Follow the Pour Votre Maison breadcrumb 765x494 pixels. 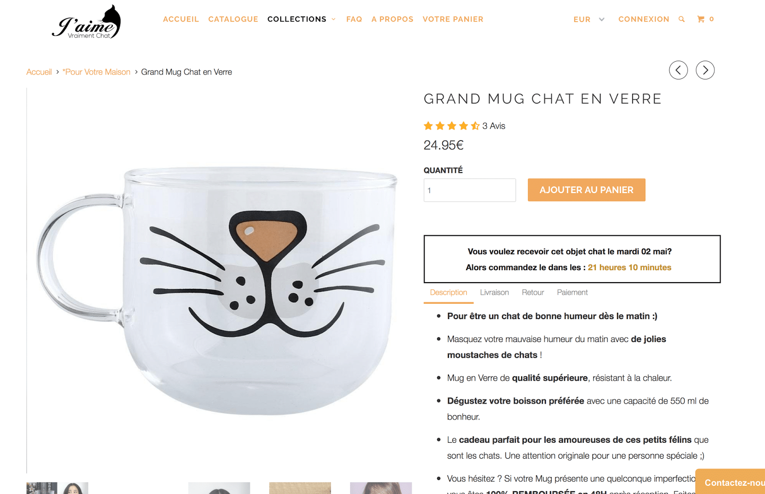97,72
